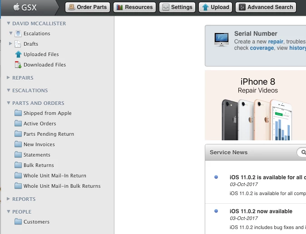
Task: Click Whole Unit Mail-In Return folder icon
Action: point(18,175)
